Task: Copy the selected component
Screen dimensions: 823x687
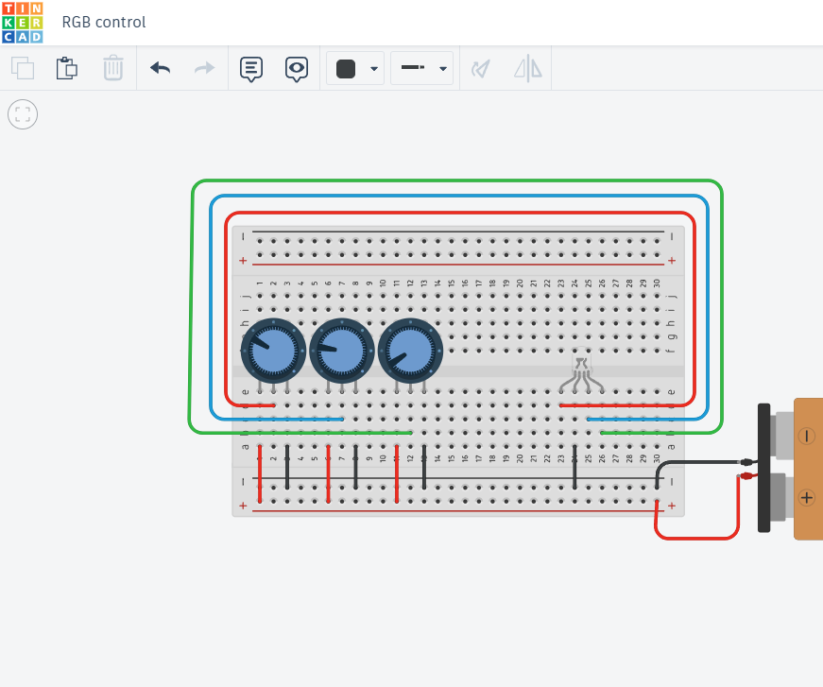Action: 23,68
